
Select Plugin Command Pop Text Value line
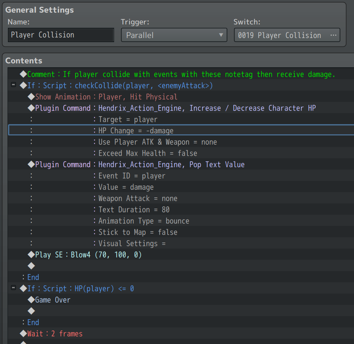tap(181, 164)
